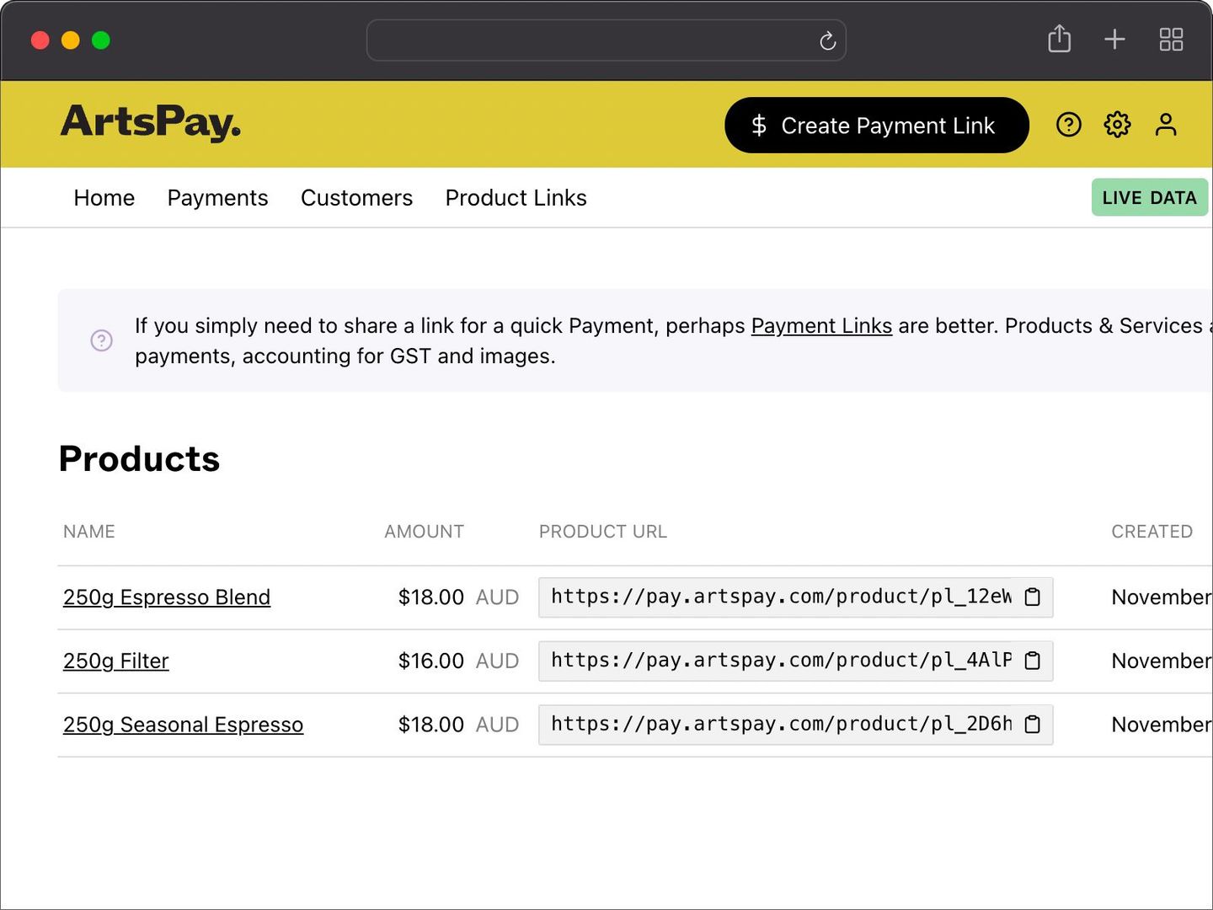
Task: Click the $16.00 amount for 250g Filter
Action: tap(431, 661)
